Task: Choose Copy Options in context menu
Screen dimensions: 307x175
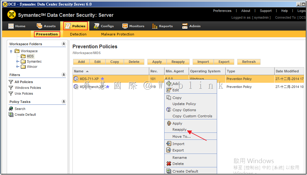Action: coord(190,110)
